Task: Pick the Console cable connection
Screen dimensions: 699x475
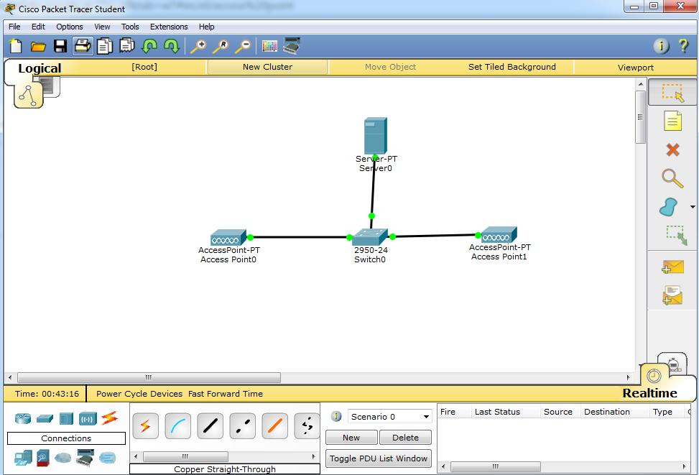Action: click(178, 426)
